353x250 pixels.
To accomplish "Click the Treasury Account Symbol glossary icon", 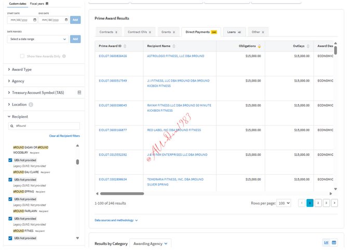I will tap(79, 93).
